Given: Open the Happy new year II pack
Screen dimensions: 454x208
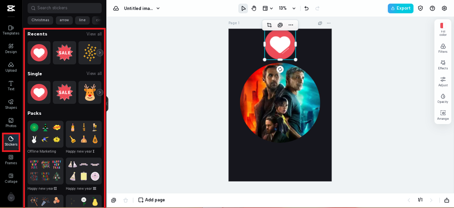Looking at the screenshot, I should click(x=45, y=171).
